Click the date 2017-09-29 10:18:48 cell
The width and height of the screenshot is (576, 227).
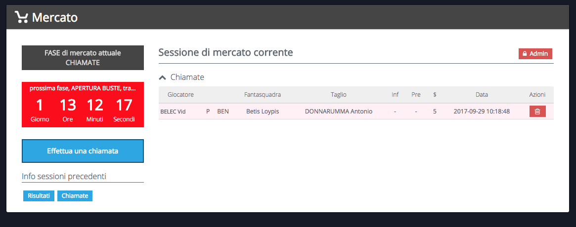click(482, 112)
